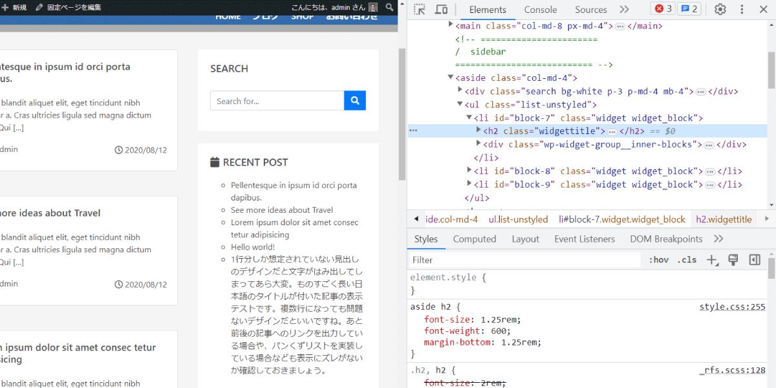
Task: Expand the wp-widget-group__inner-blocks div
Action: click(479, 144)
